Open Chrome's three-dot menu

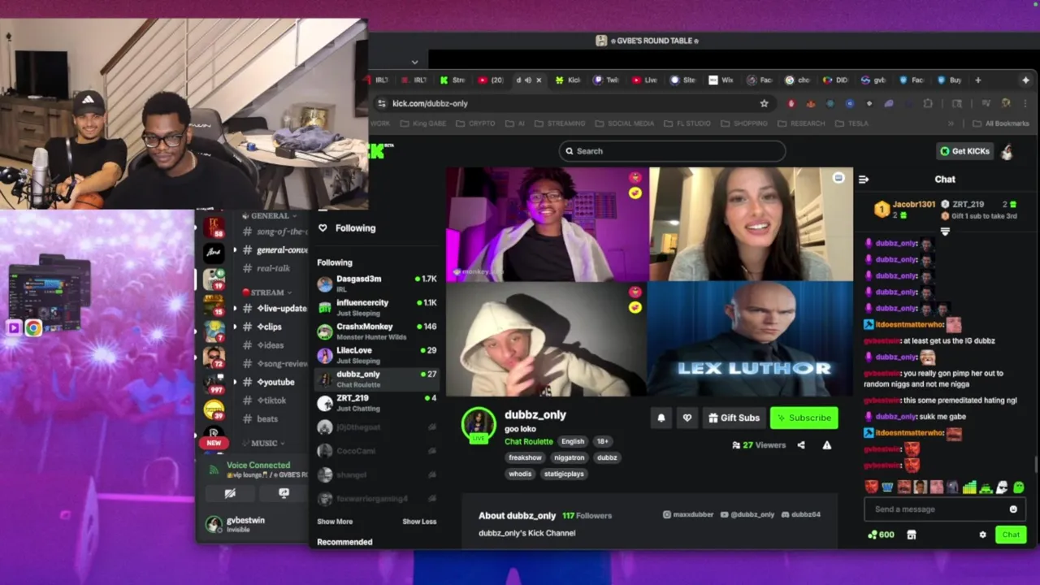[x=1025, y=103]
